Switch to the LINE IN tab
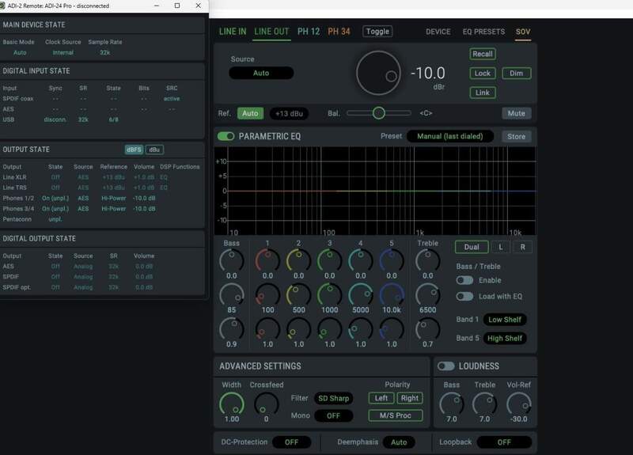 (233, 32)
